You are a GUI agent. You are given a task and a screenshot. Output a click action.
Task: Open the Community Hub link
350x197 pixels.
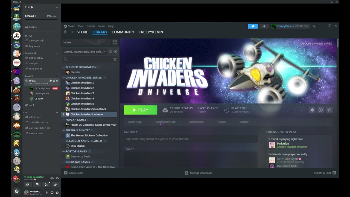(165, 122)
